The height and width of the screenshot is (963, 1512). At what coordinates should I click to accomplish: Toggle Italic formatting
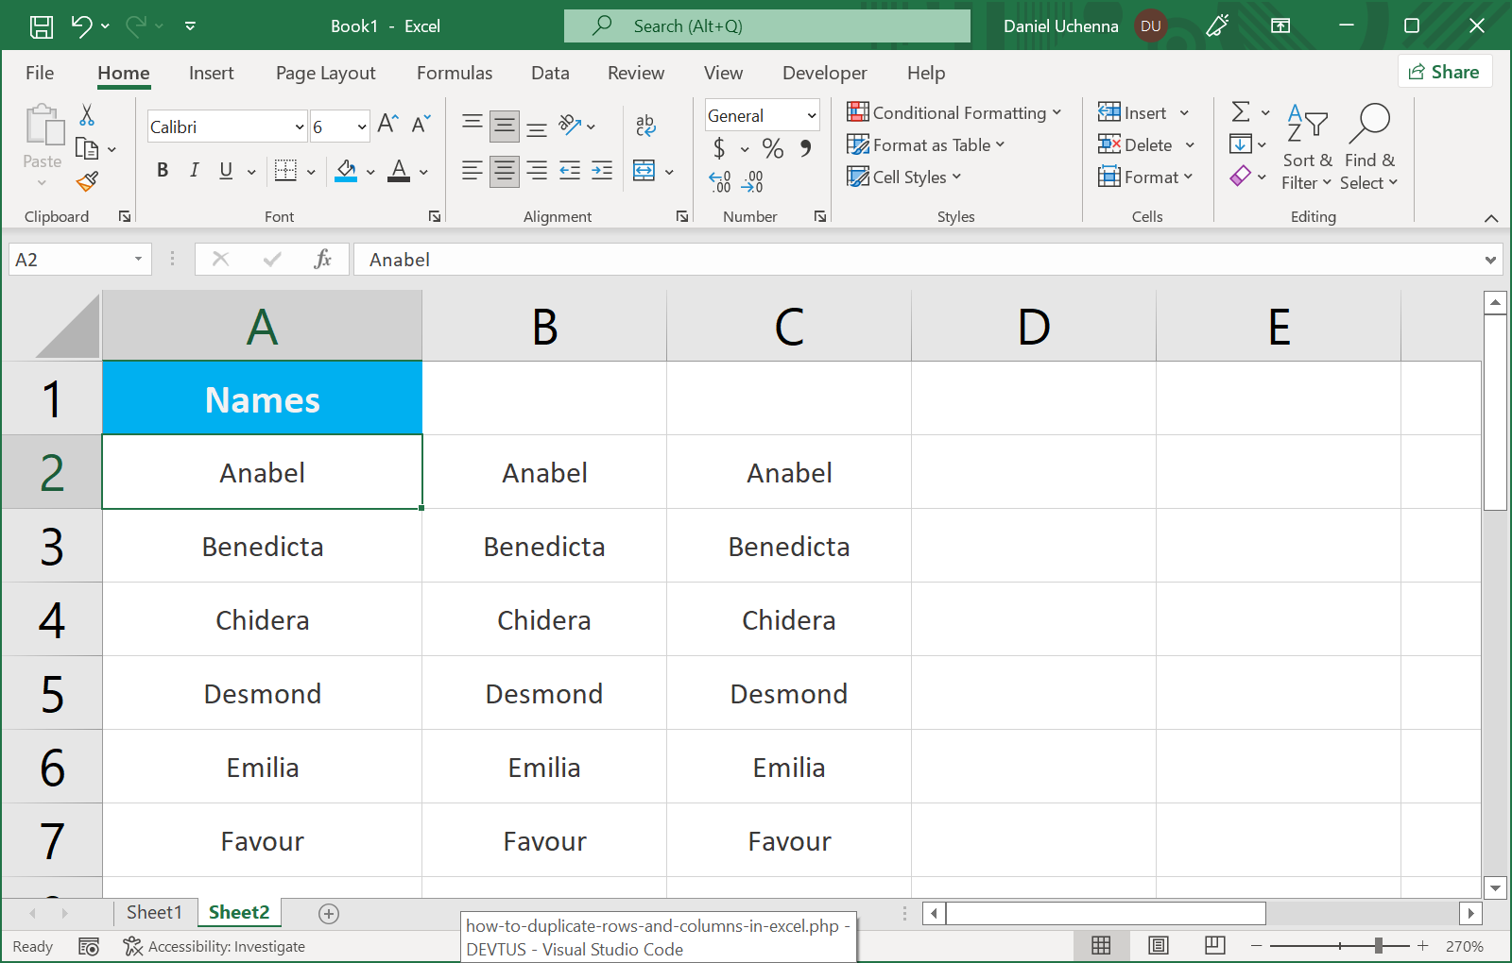coord(194,171)
